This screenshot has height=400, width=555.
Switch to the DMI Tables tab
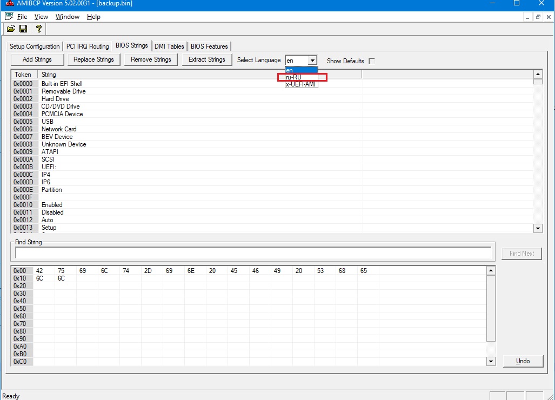coord(169,46)
